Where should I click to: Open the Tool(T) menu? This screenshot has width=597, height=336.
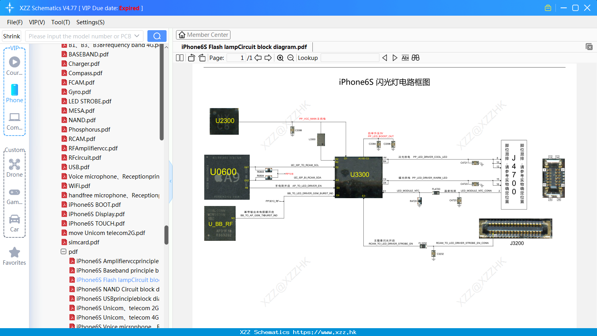coord(61,22)
